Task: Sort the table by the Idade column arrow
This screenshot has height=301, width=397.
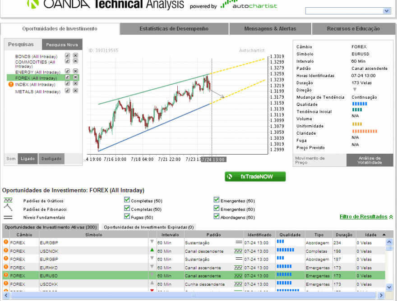Action: (x=384, y=235)
